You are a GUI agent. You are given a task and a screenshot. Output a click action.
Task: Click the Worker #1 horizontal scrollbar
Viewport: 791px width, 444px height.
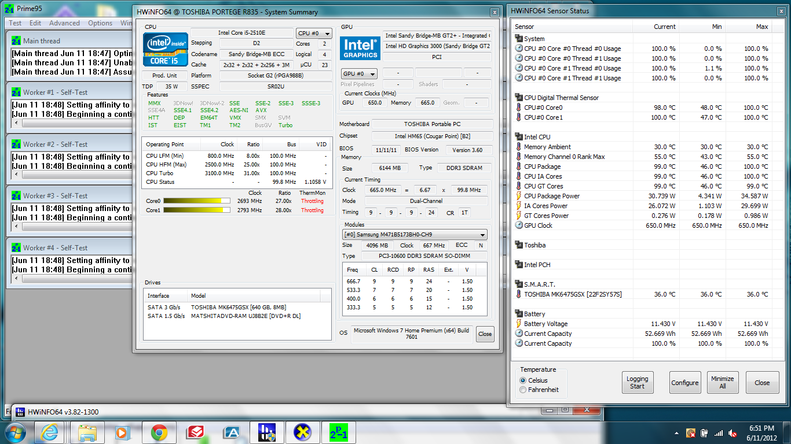pyautogui.click(x=72, y=123)
